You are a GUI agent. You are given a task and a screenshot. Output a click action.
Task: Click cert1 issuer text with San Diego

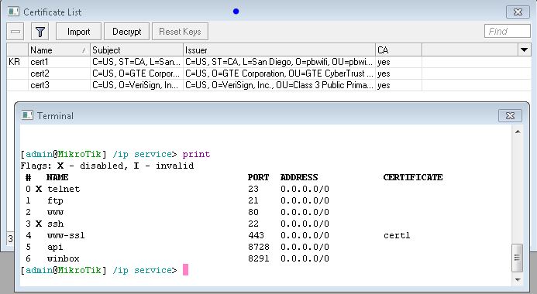[279, 62]
